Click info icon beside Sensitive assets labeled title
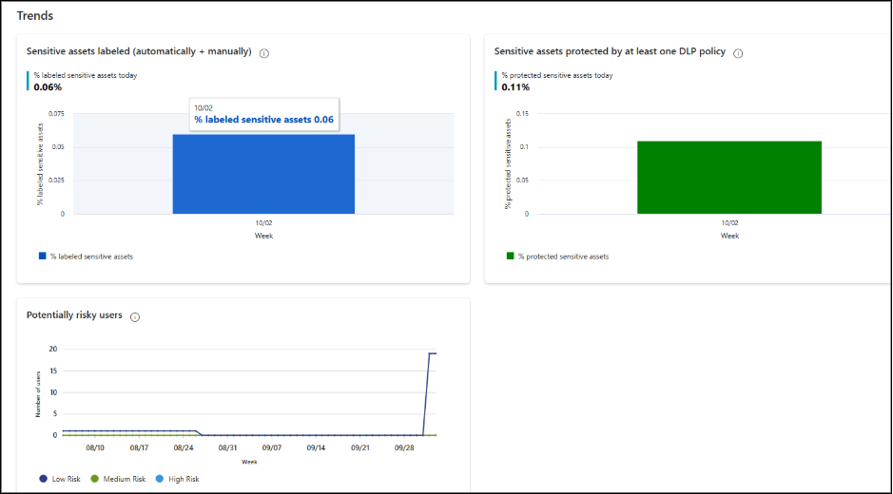 coord(263,53)
